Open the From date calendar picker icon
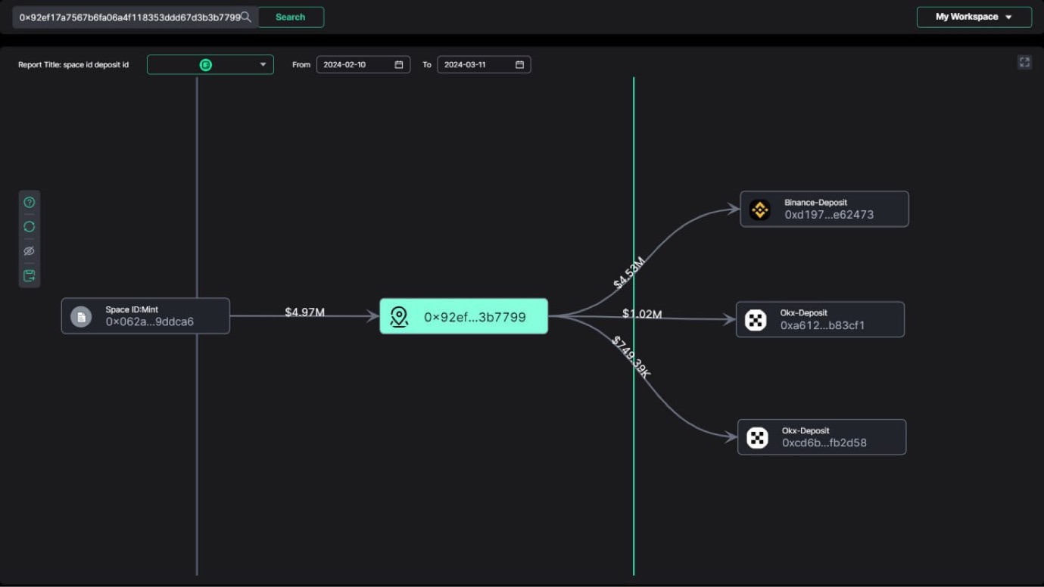The image size is (1044, 587). tap(399, 65)
